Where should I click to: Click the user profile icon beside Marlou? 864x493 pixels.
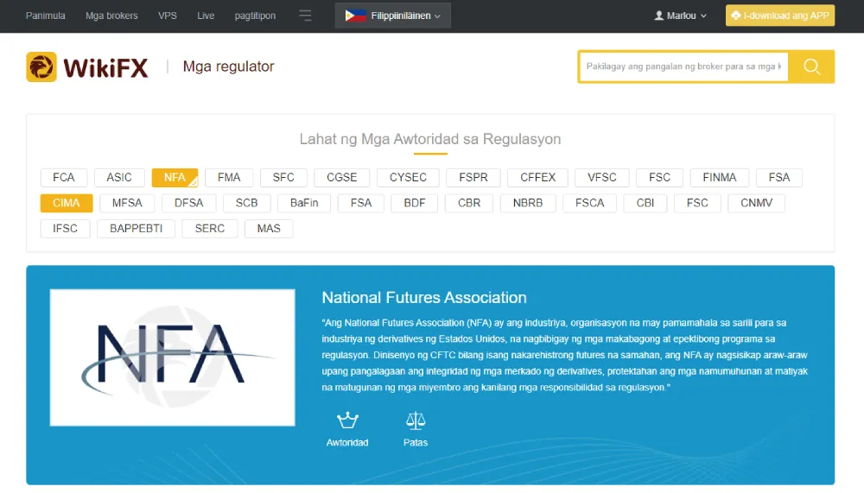pyautogui.click(x=658, y=16)
